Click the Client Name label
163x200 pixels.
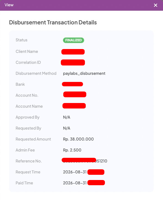[x=27, y=52]
